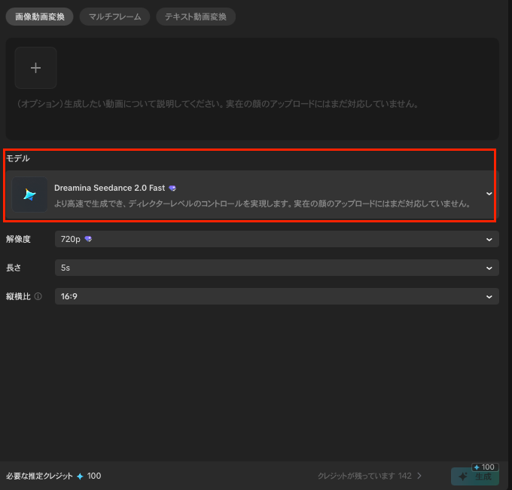Click the plus icon to add an image
512x490 pixels.
coord(35,68)
